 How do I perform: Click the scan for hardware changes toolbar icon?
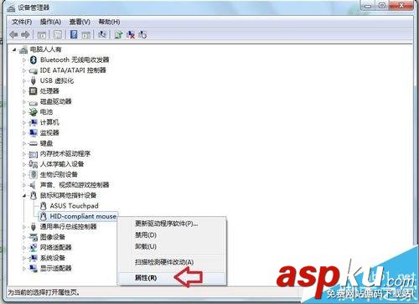pos(102,34)
